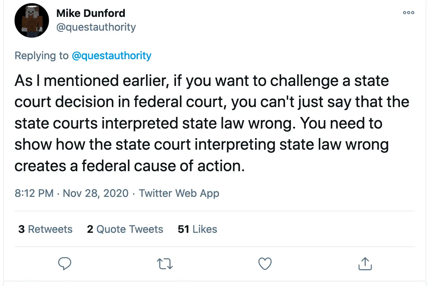Open the share tweet icon menu

[x=365, y=263]
